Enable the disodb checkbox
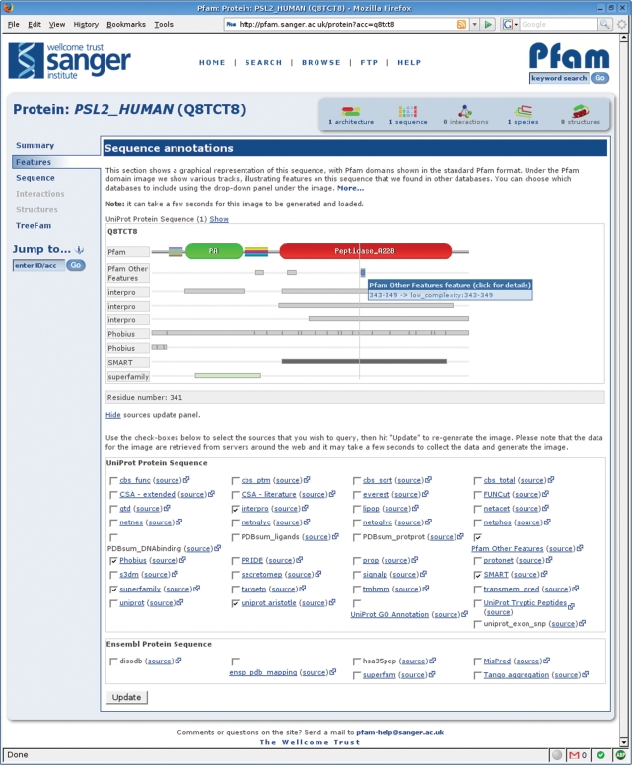 tap(113, 661)
